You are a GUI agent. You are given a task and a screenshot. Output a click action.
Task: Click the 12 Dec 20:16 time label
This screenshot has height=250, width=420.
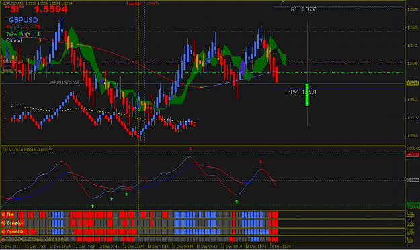(109, 246)
